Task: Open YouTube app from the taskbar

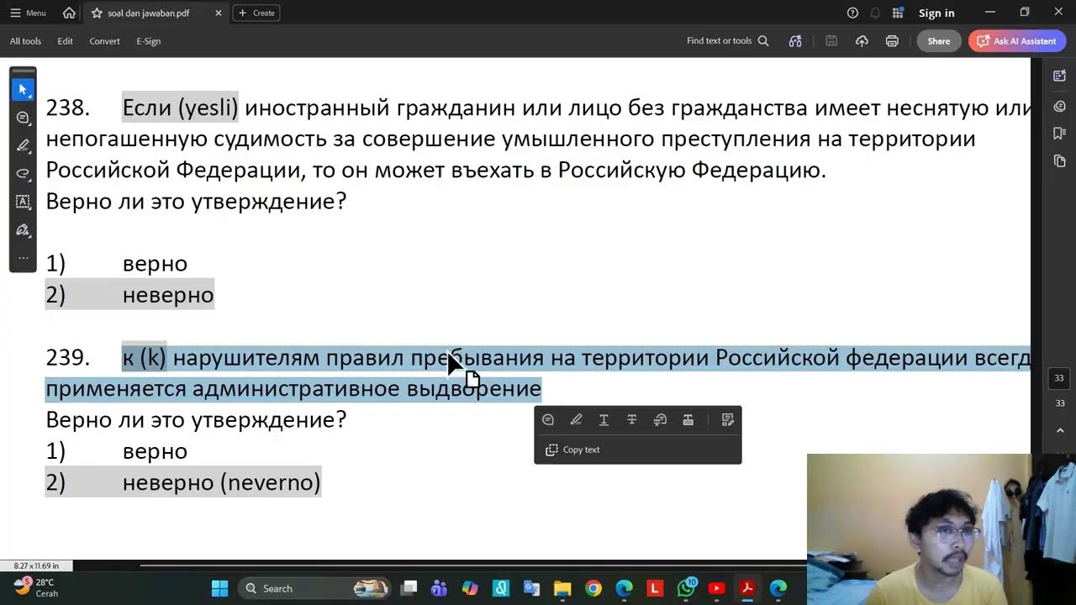Action: tap(716, 588)
